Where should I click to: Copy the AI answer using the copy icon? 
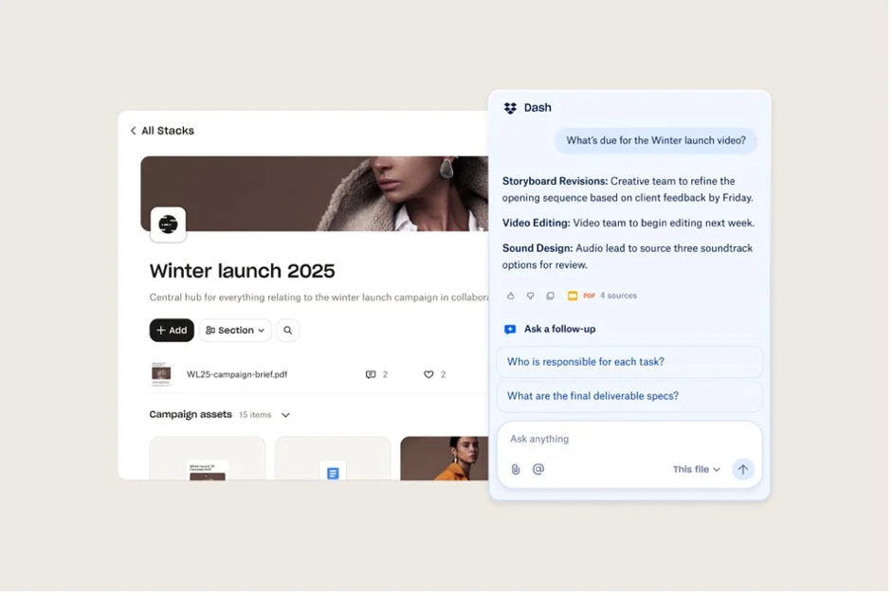[551, 296]
